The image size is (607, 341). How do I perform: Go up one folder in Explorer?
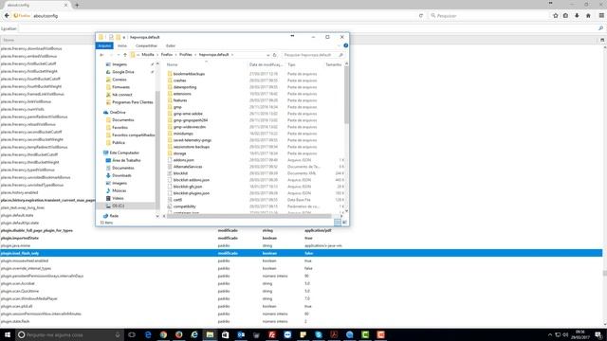point(125,55)
